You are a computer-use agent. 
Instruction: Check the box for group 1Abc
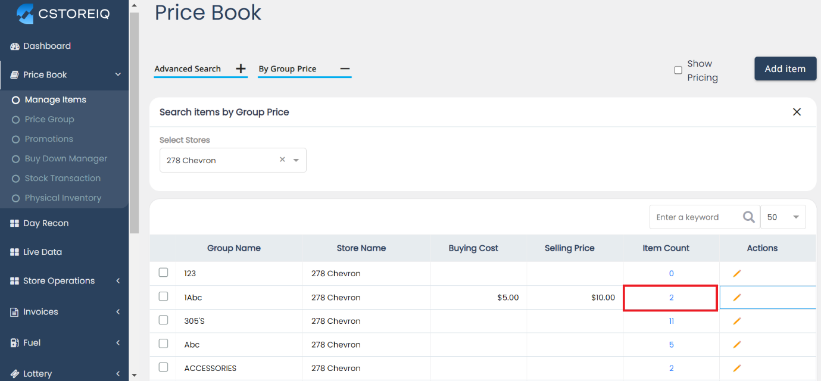(x=163, y=296)
